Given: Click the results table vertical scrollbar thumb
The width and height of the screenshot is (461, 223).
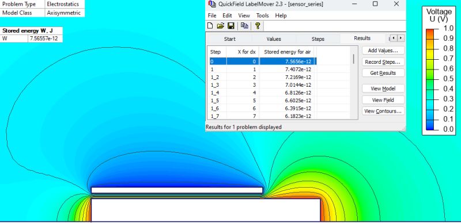Looking at the screenshot, I should point(353,59).
